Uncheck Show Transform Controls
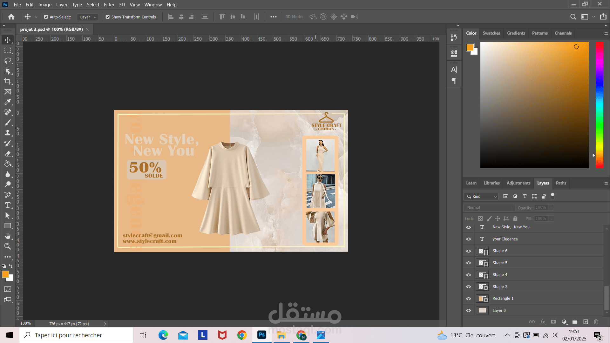Viewport: 610px width, 343px height. [x=108, y=17]
